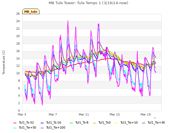Toggle the Tul1_Tw+30 legend entry
This screenshot has height=133, width=178.
[154, 122]
